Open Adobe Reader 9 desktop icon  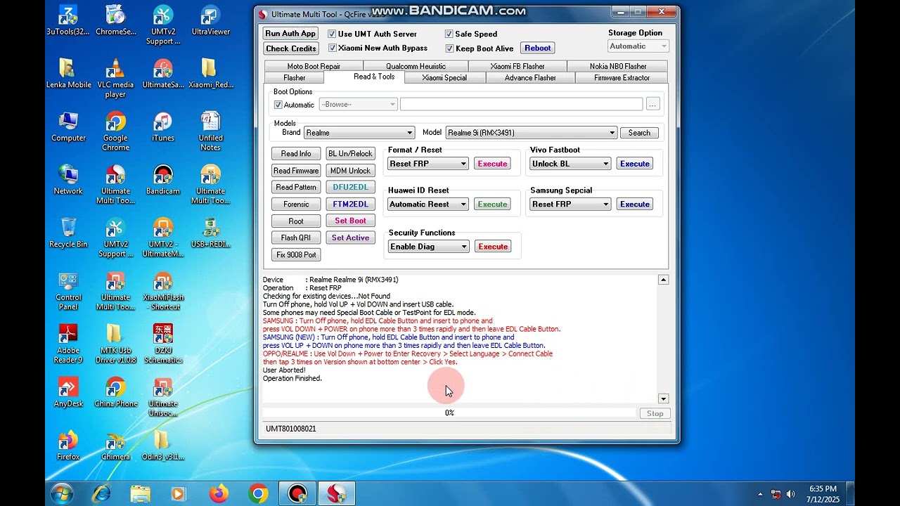68,344
